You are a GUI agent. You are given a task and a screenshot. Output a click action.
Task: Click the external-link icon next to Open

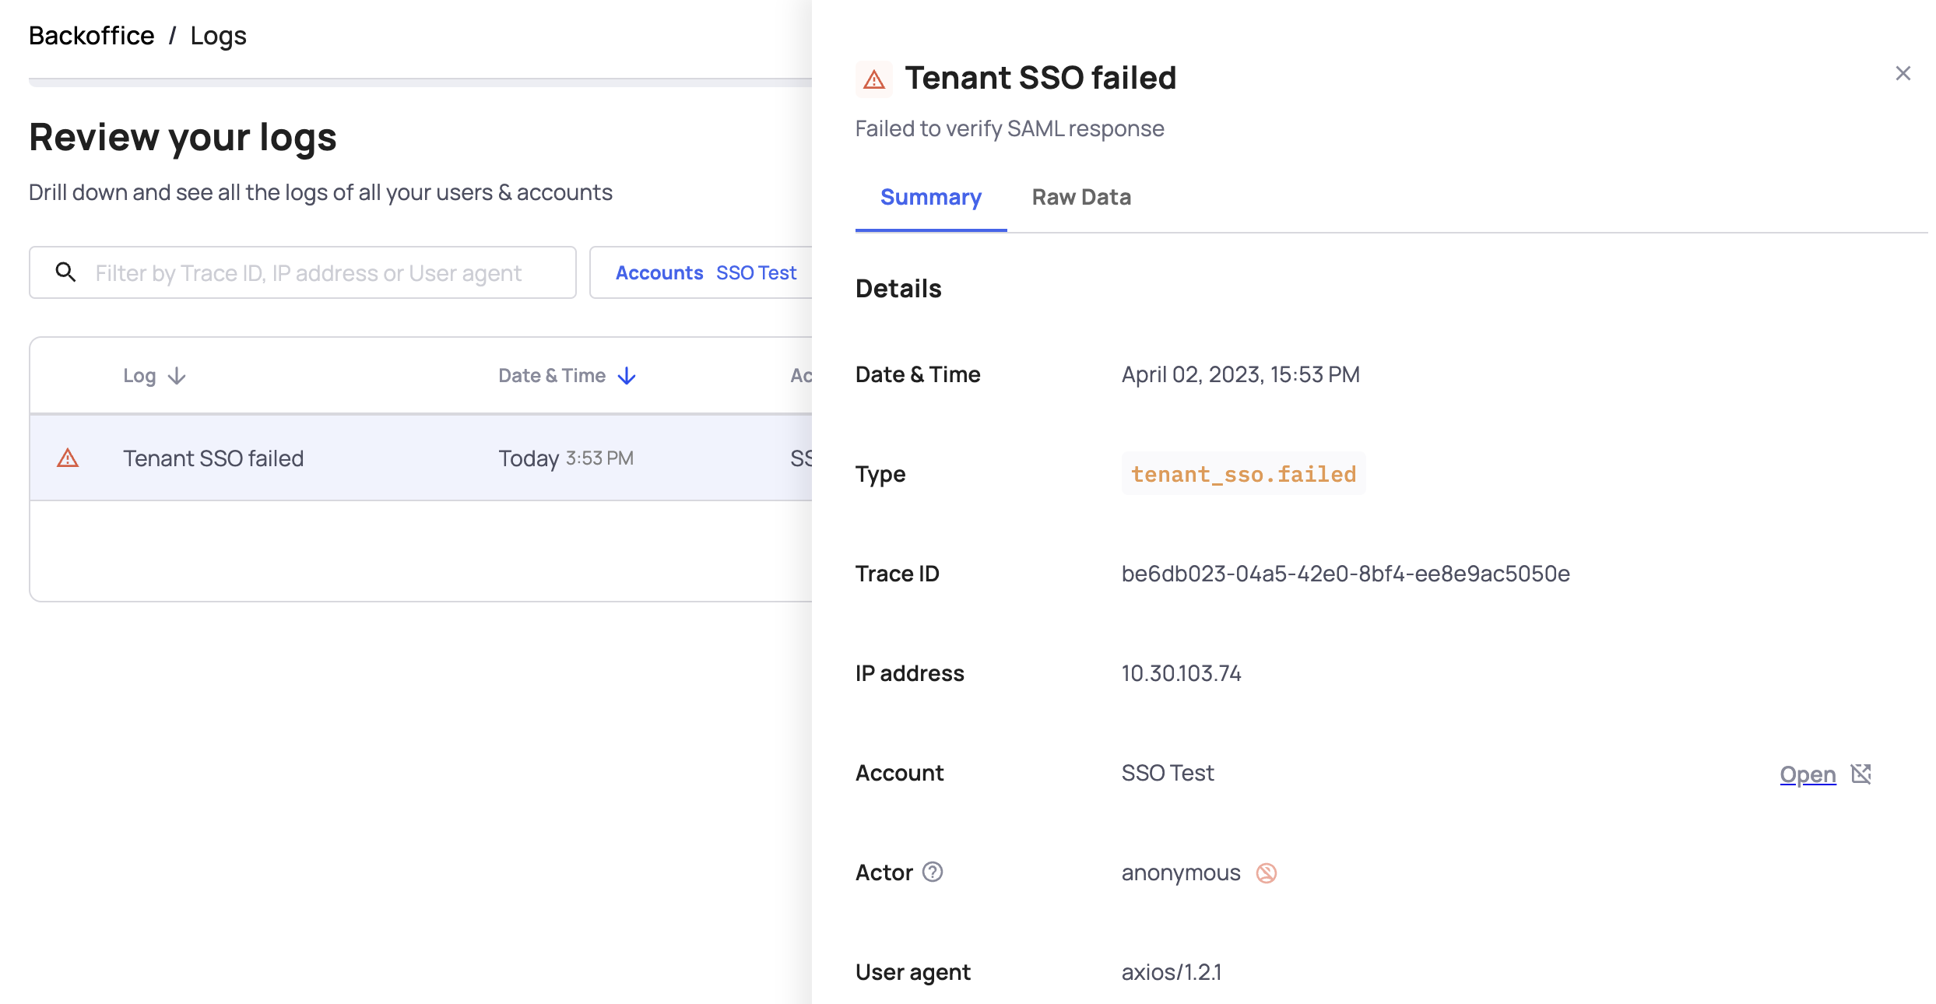pos(1861,773)
